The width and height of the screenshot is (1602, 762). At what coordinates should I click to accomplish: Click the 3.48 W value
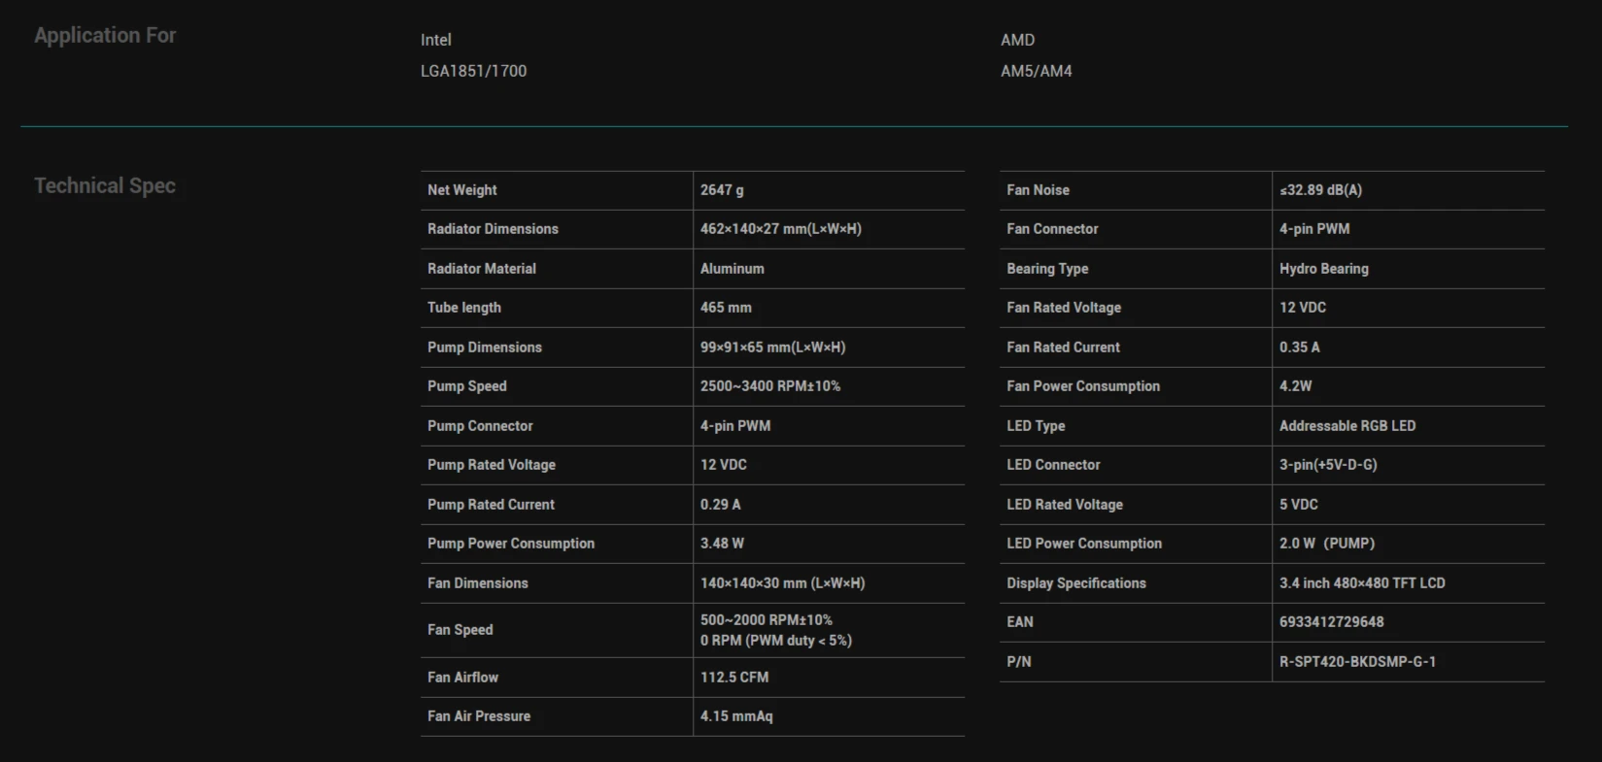click(x=722, y=544)
